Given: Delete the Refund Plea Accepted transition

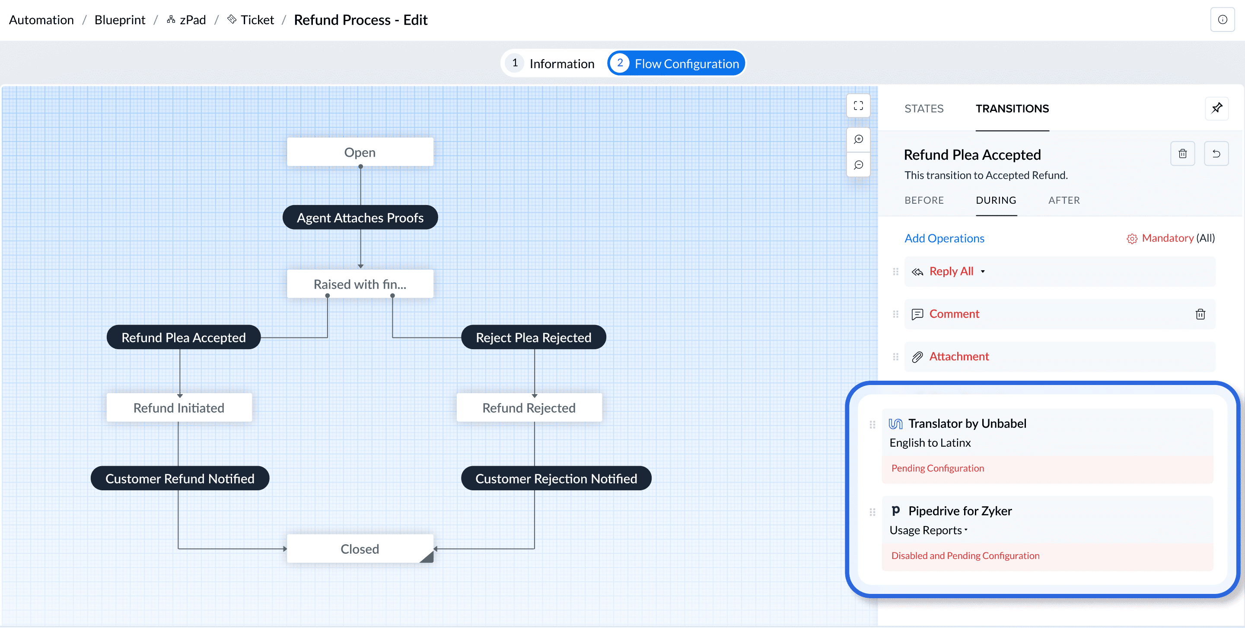Looking at the screenshot, I should tap(1182, 154).
